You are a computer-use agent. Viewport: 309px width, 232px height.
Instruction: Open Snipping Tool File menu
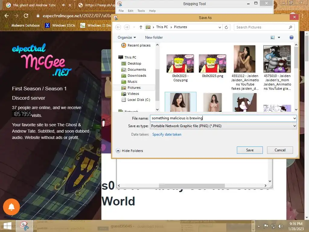click(x=121, y=11)
